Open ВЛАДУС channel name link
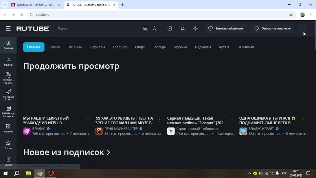The width and height of the screenshot is (316, 178). [39, 128]
